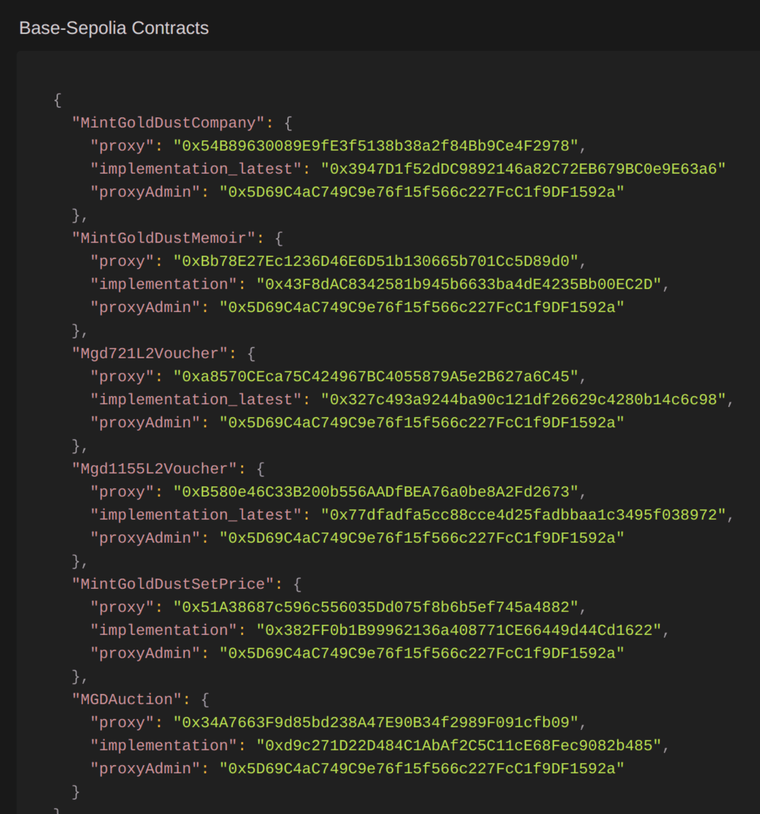The image size is (760, 814).
Task: Click implementation_latest address 0x77dfadfa5c...
Action: (523, 515)
